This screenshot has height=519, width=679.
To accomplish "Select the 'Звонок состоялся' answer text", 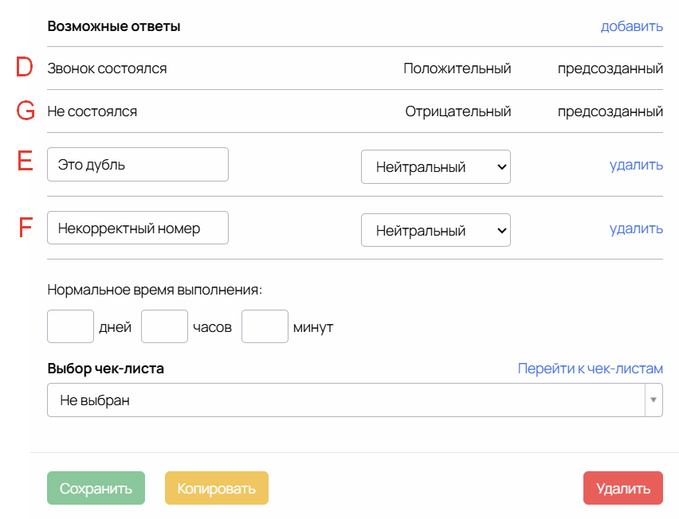I will click(107, 68).
